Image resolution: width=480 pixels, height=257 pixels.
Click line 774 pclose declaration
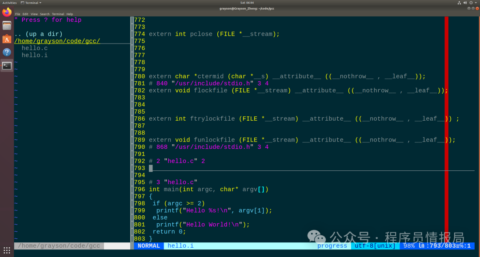(x=214, y=34)
